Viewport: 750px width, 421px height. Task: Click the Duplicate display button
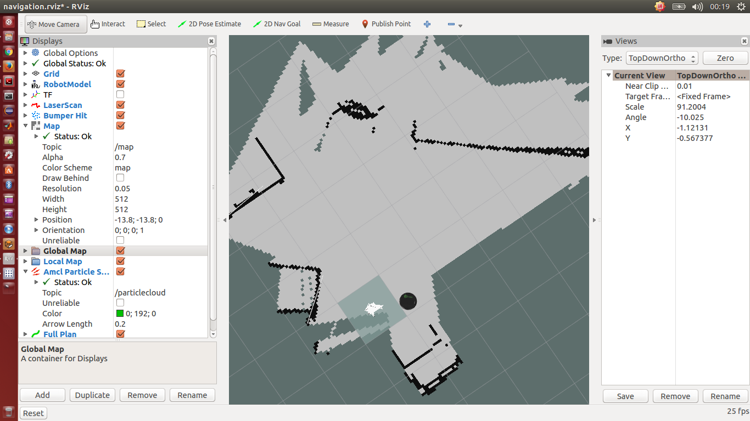pos(92,395)
